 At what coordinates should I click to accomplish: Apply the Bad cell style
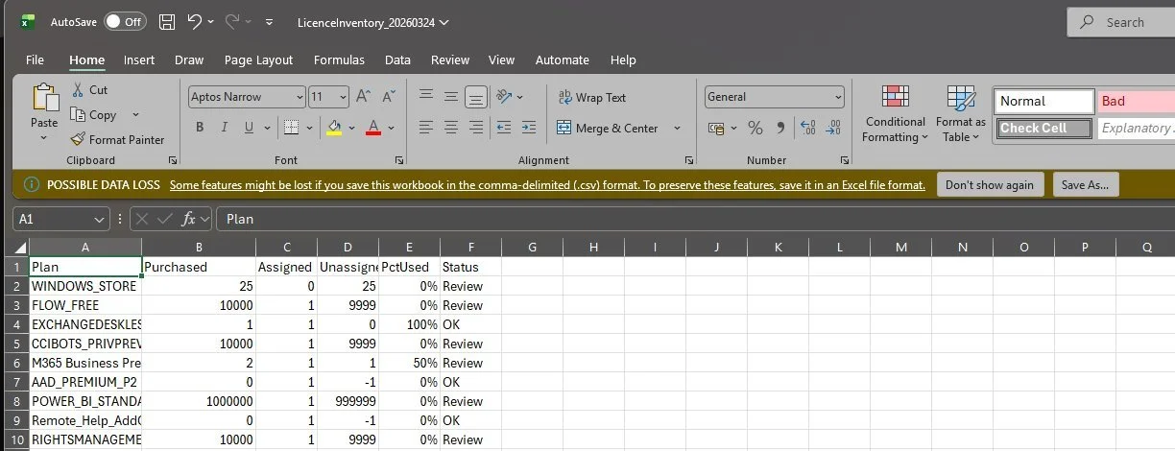point(1137,101)
